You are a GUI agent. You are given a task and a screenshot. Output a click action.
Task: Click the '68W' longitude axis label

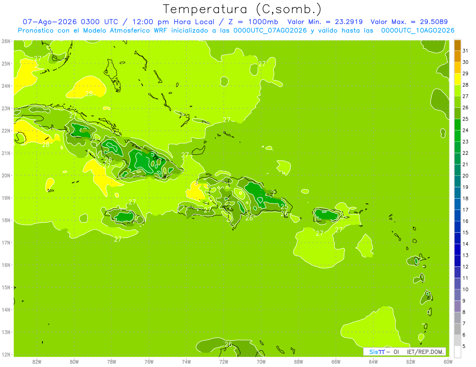pos(299,361)
